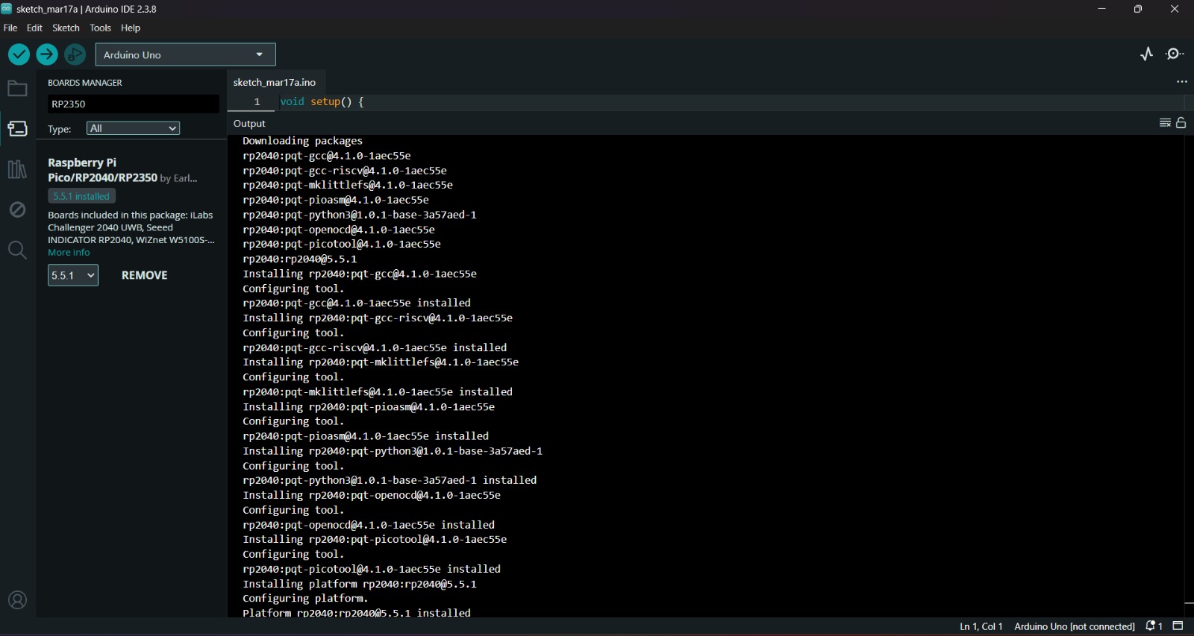The image size is (1194, 636).
Task: Click the Arduino Uno [not connected] status
Action: (1075, 626)
